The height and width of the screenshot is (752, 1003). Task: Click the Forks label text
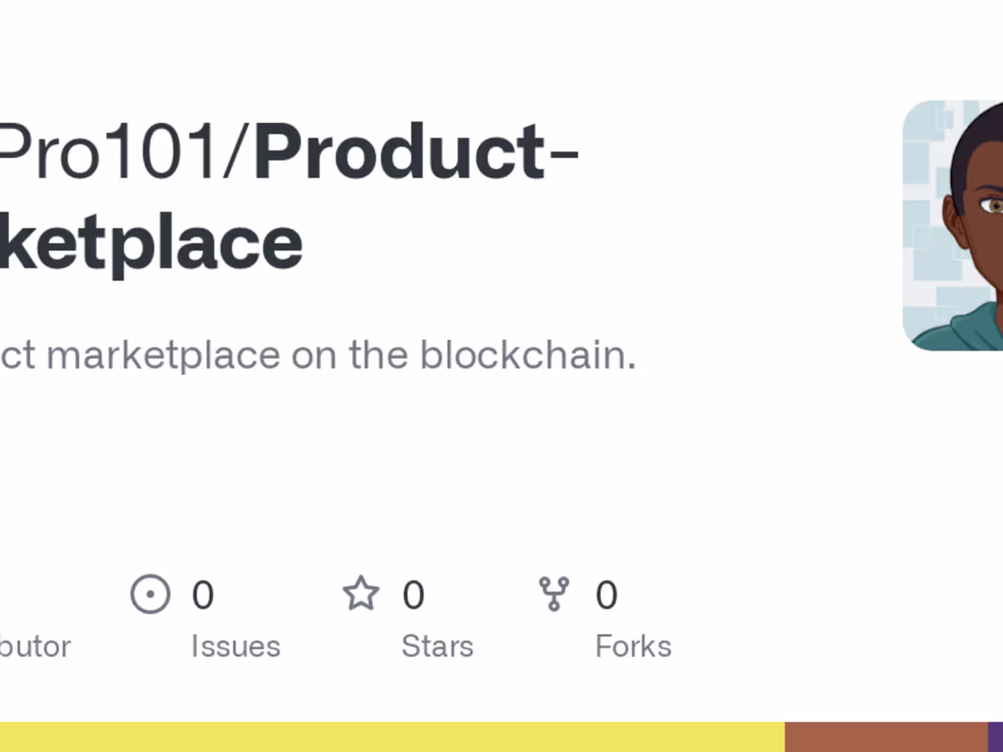click(x=633, y=646)
